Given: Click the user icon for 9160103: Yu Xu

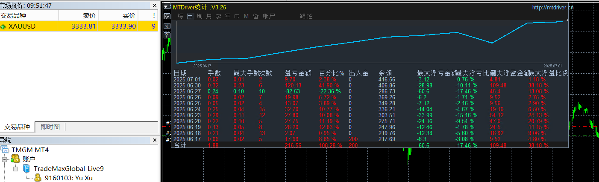Looking at the screenshot, I should [x=38, y=178].
